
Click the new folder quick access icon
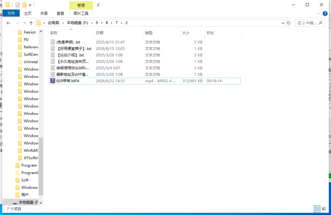pyautogui.click(x=24, y=5)
